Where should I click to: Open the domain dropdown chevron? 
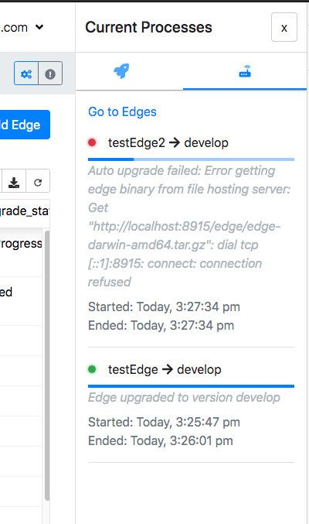[x=39, y=27]
